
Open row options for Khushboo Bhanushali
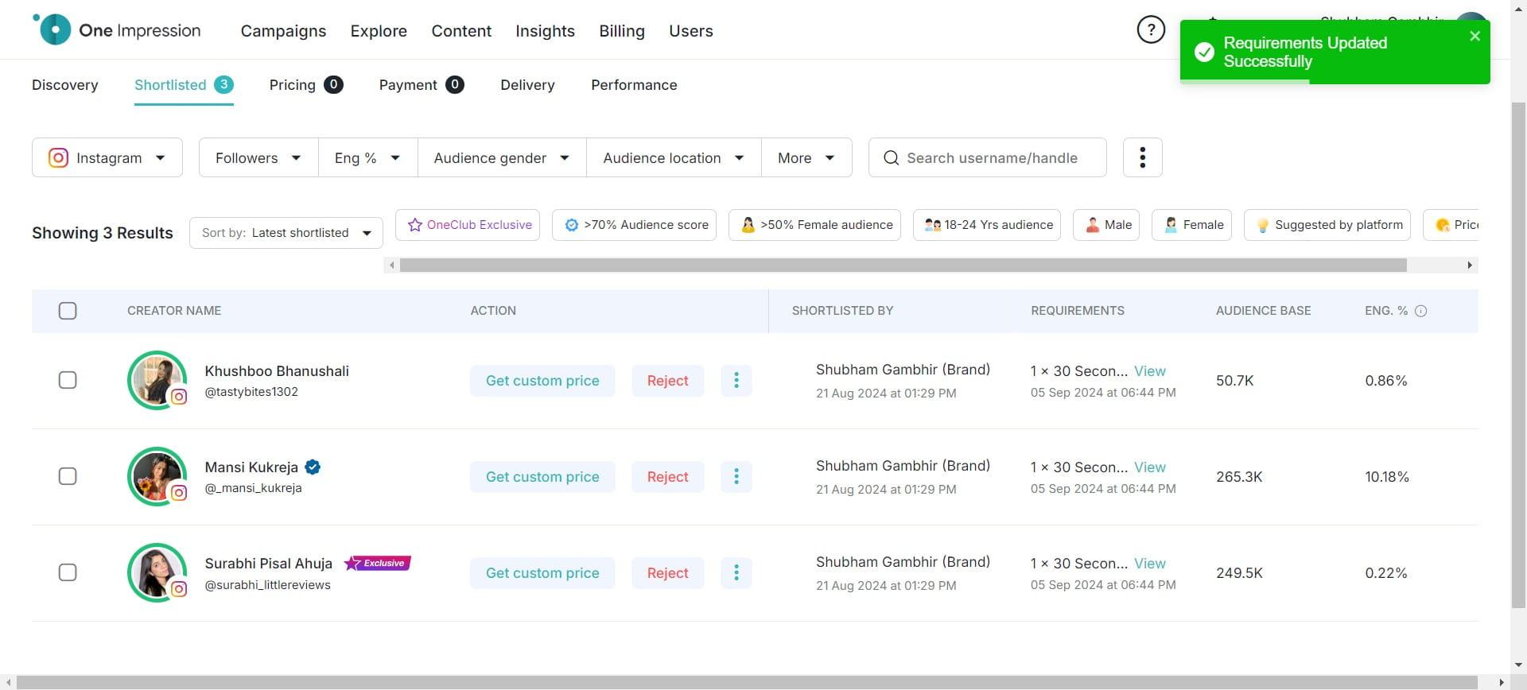(x=736, y=381)
